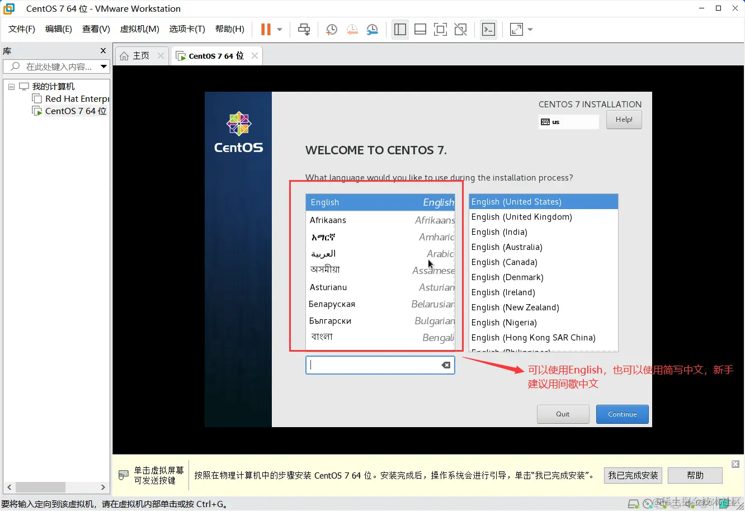Viewport: 745px width, 511px height.
Task: Show the console view terminal icon
Action: pyautogui.click(x=488, y=30)
